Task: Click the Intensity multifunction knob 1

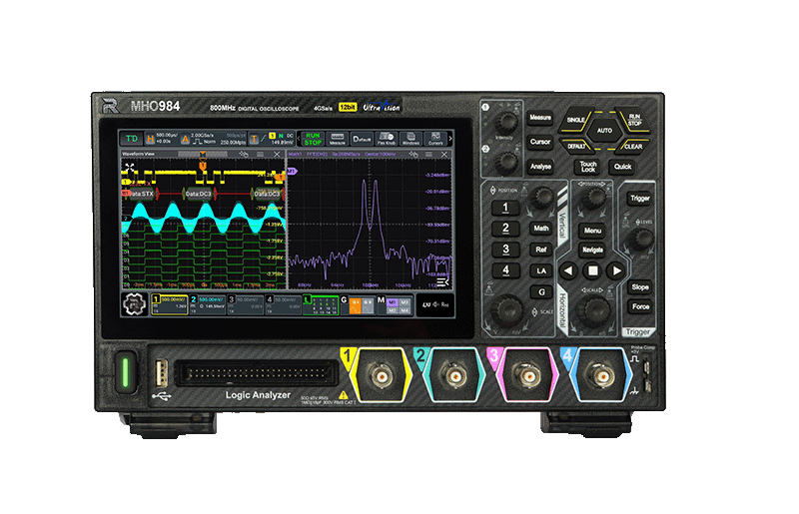Action: tap(506, 121)
